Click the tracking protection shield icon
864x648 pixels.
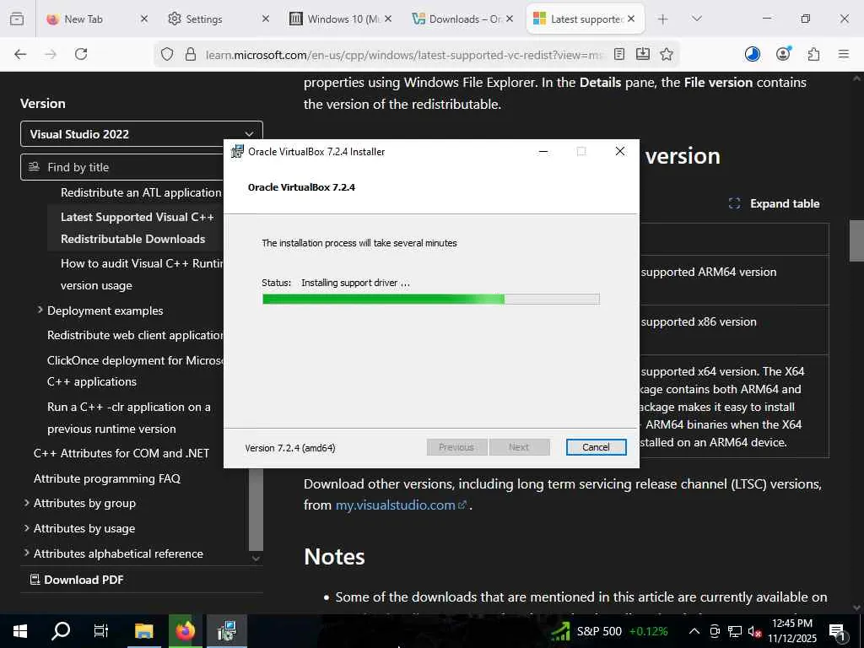[x=167, y=54]
